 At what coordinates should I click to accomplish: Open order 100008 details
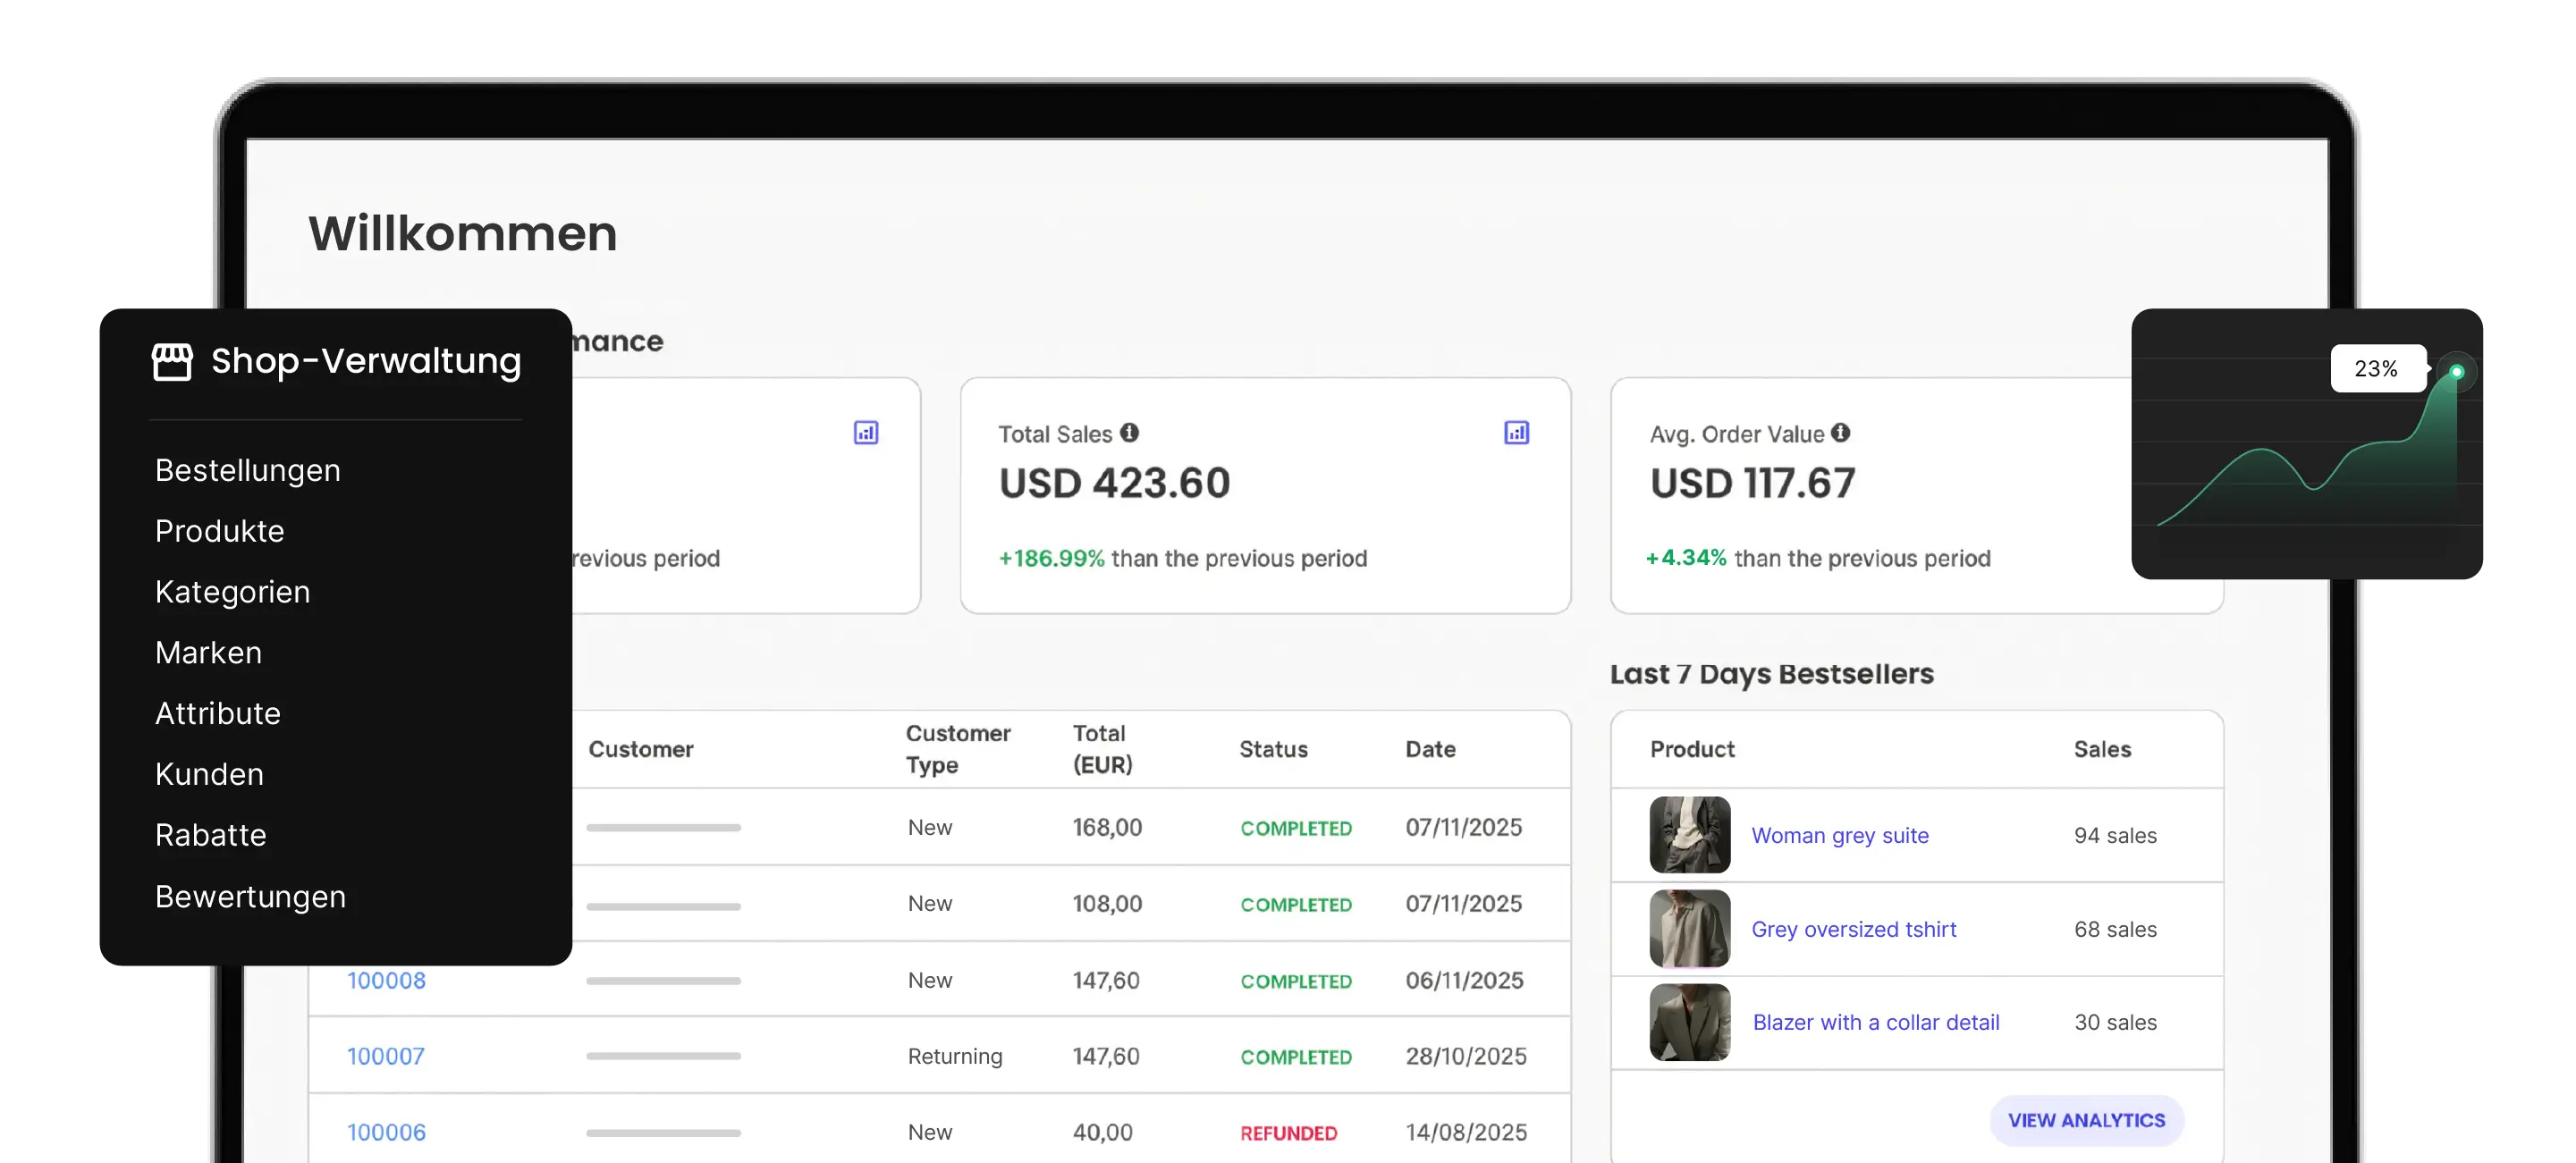click(386, 980)
